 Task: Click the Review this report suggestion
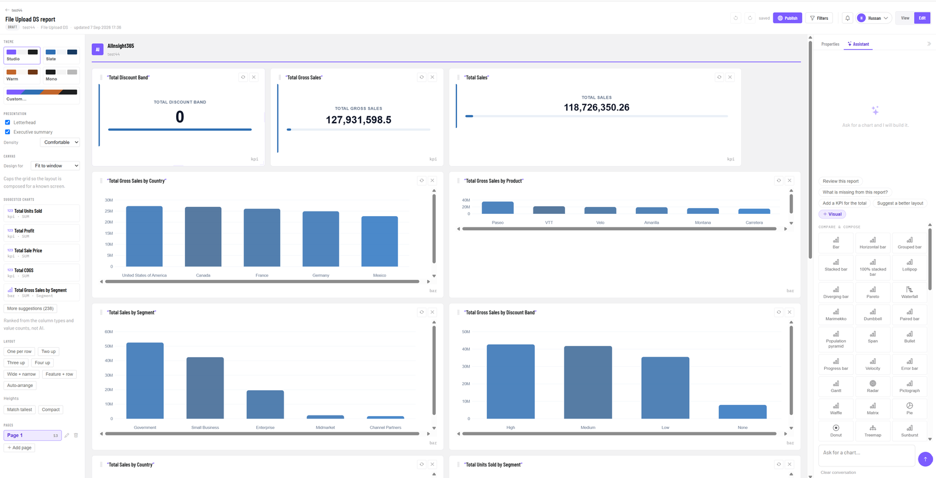(x=841, y=181)
